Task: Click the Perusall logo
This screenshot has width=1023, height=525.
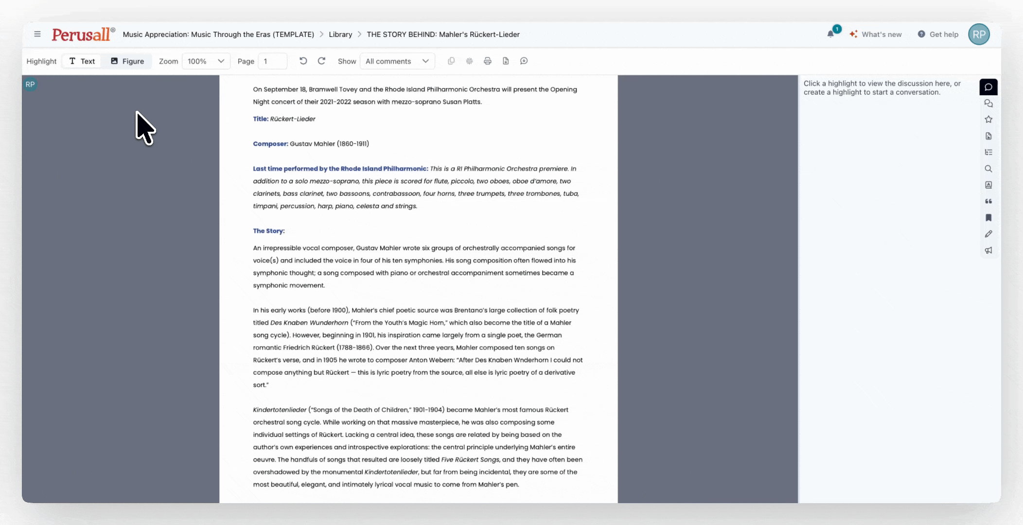Action: coord(83,34)
